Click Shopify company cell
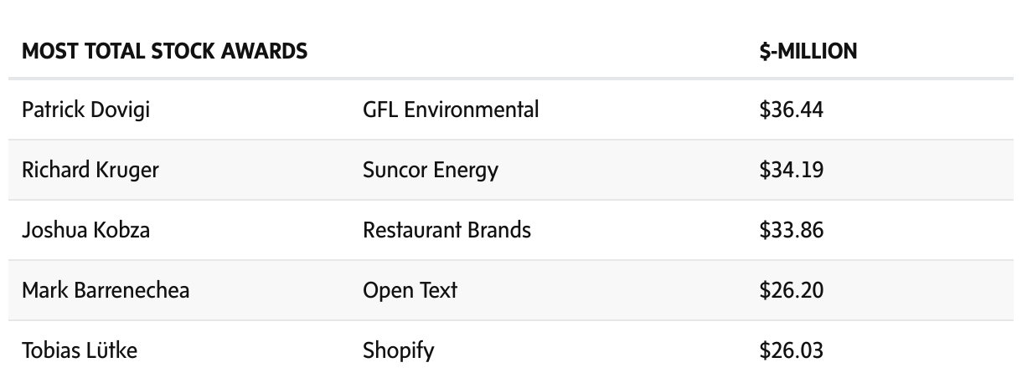Image resolution: width=1022 pixels, height=388 pixels. click(398, 350)
